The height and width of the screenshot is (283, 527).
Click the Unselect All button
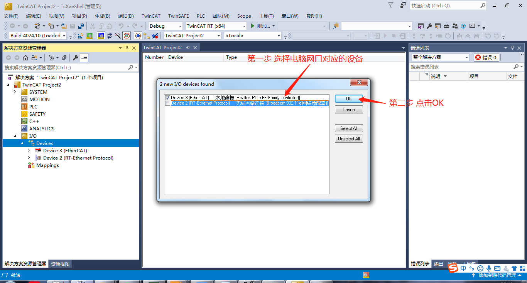349,139
